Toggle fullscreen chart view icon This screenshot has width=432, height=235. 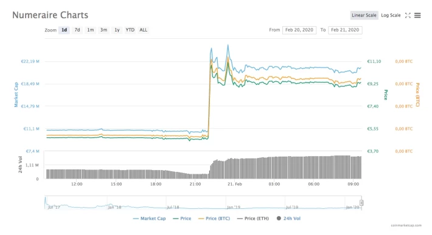click(408, 15)
